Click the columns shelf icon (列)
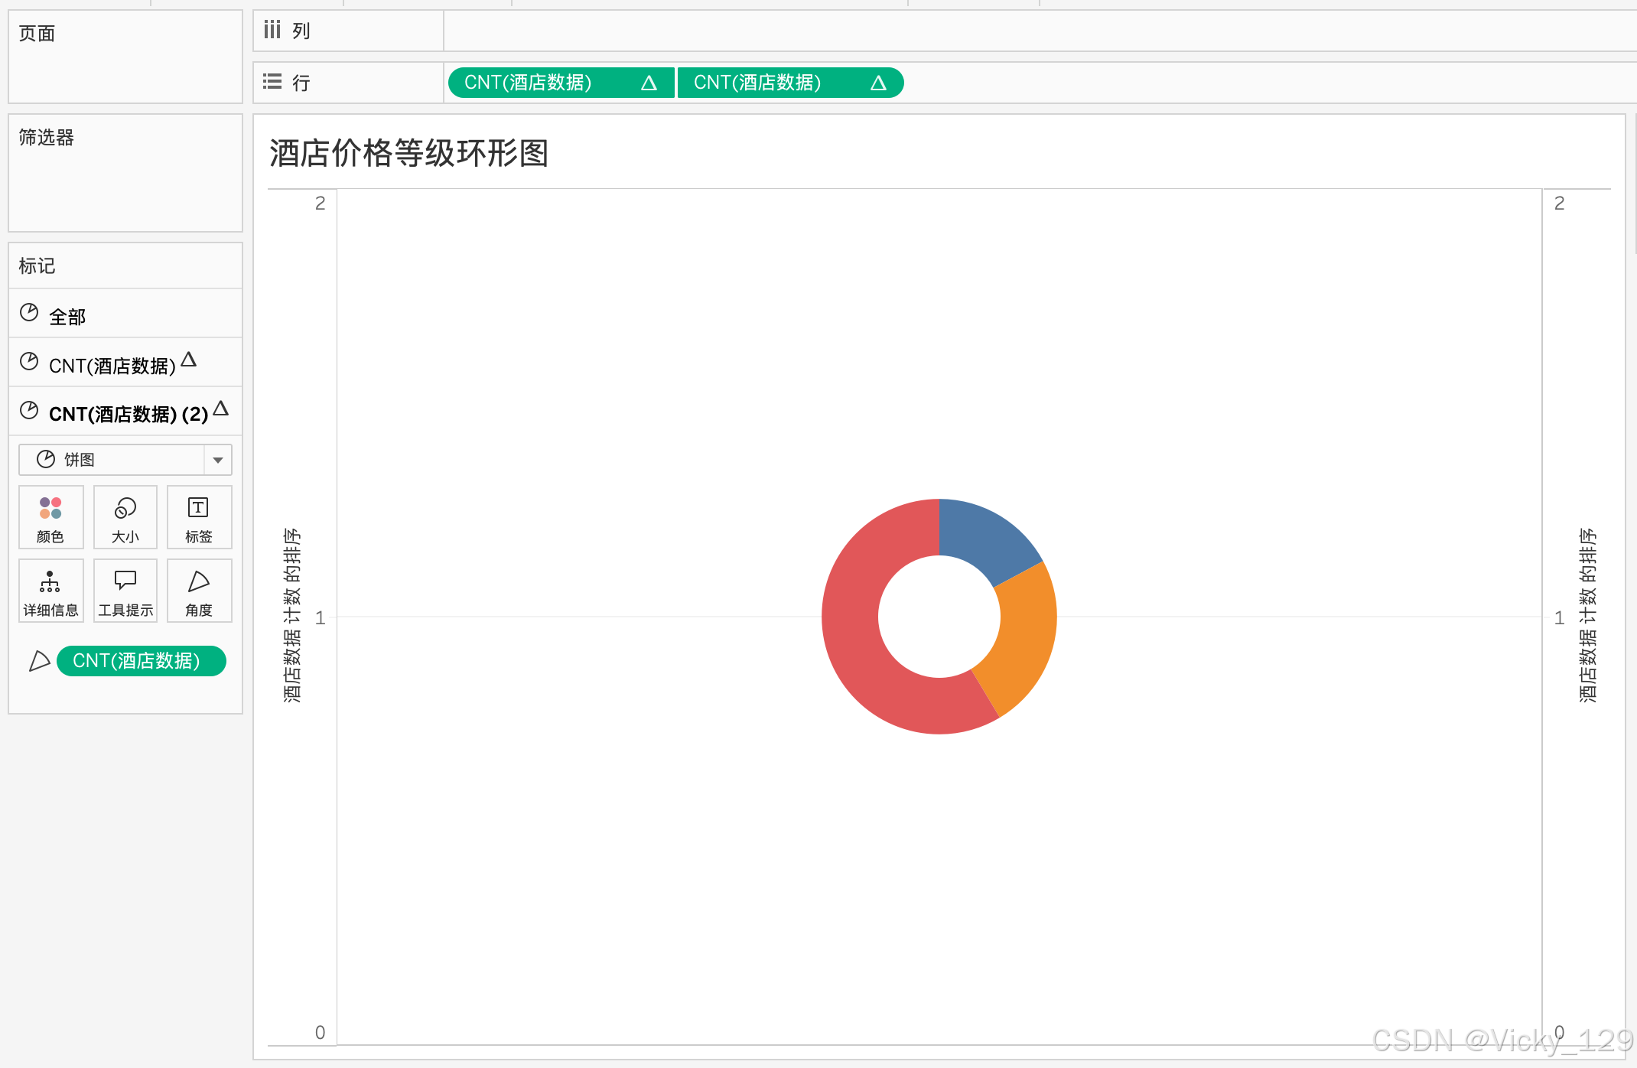Image resolution: width=1637 pixels, height=1068 pixels. click(x=272, y=31)
